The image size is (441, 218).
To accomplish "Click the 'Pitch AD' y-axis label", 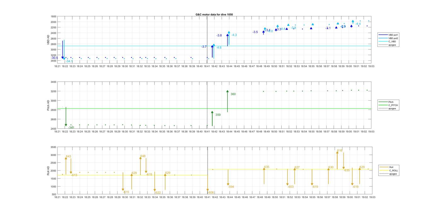I will coord(48,105).
